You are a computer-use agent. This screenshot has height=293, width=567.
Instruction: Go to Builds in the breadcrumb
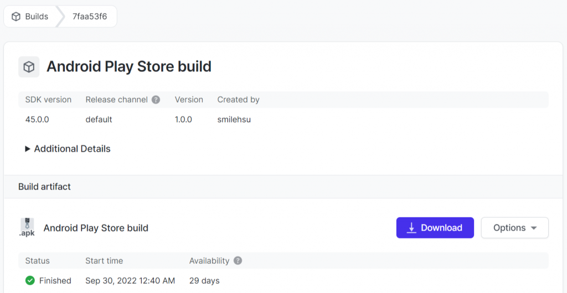[x=36, y=17]
